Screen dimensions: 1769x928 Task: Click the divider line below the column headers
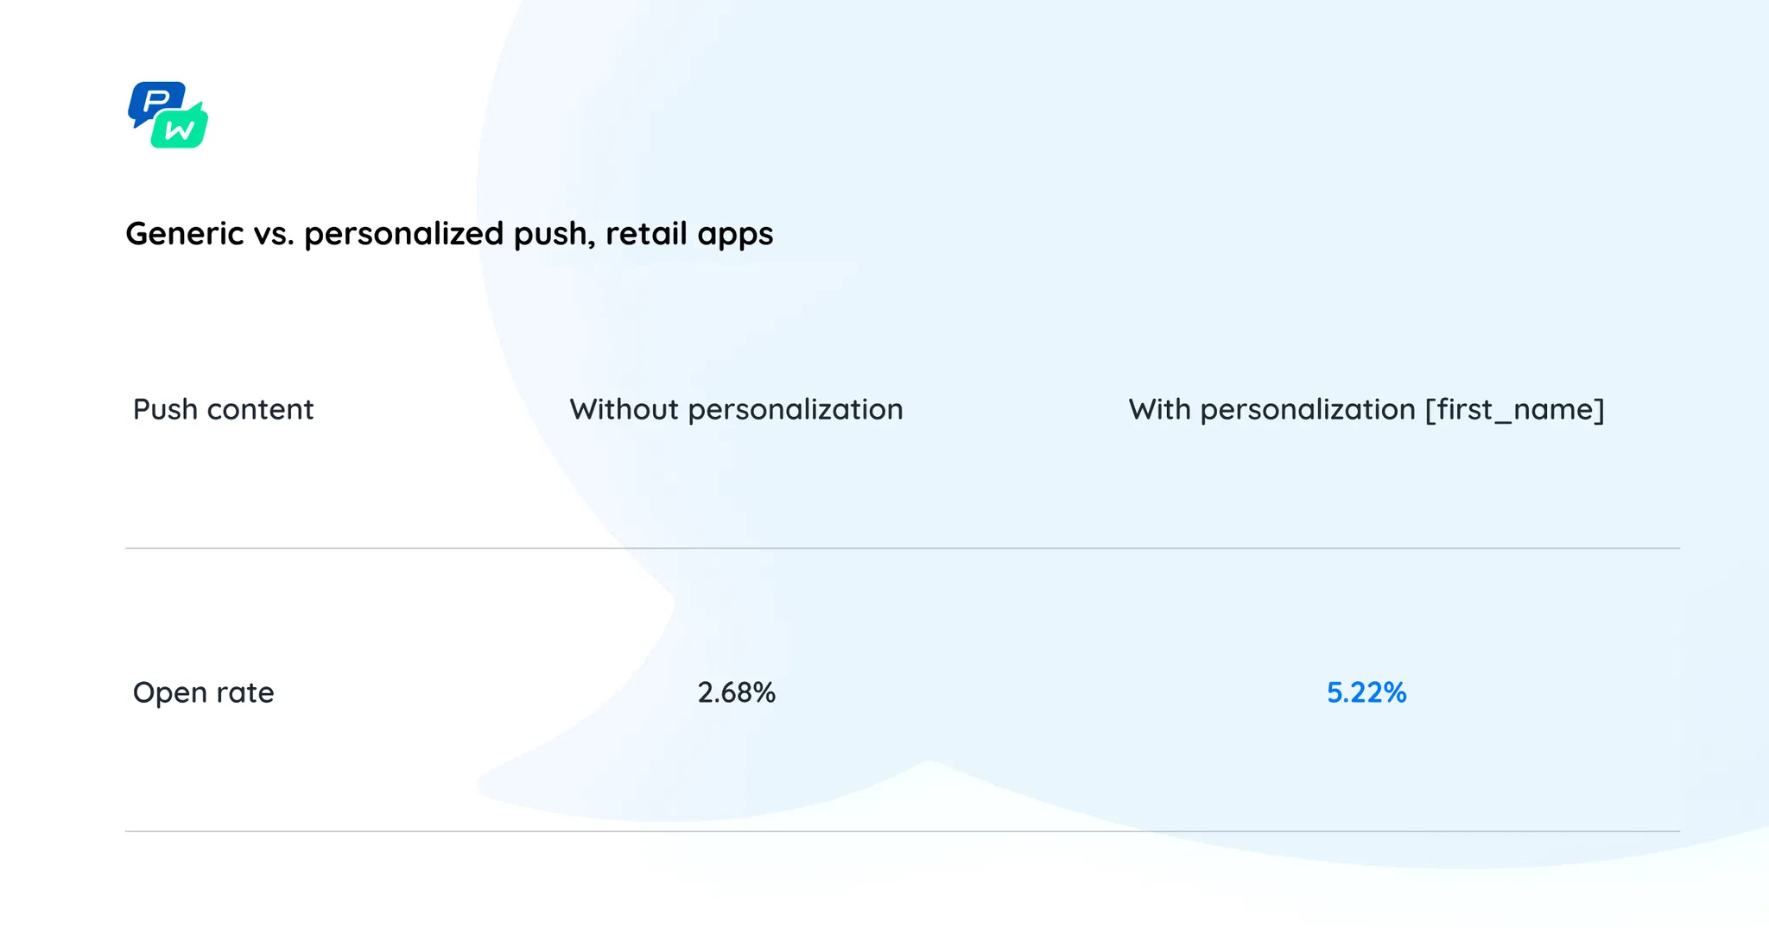pos(903,548)
